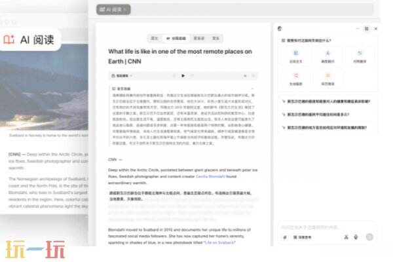Click the yellow-icon action card in the assistant panel
393x262 pixels.
pyautogui.click(x=327, y=79)
